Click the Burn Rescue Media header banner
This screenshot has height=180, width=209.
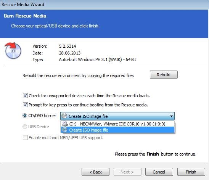[x=104, y=24]
